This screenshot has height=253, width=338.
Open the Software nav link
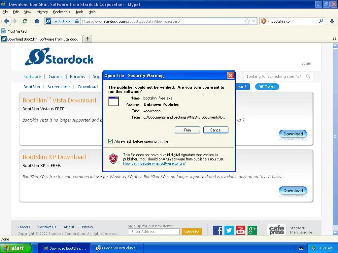click(32, 76)
